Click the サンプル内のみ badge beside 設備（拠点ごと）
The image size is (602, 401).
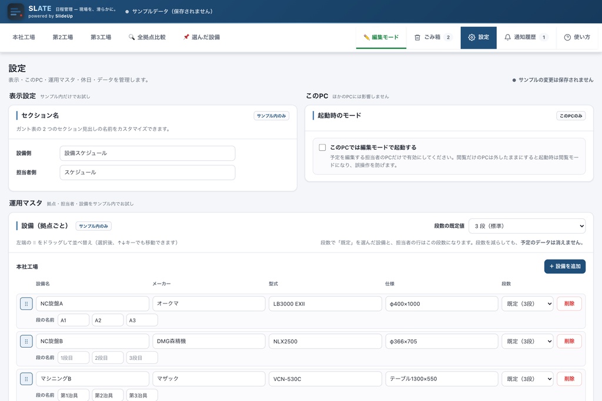93,226
